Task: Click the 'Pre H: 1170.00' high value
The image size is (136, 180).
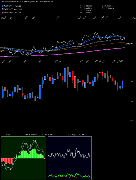Action: [x=86, y=8]
